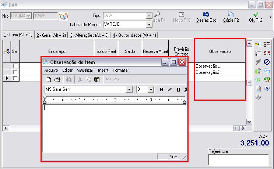The width and height of the screenshot is (274, 169).
Task: Open the font size dropdown
Action: point(151,90)
